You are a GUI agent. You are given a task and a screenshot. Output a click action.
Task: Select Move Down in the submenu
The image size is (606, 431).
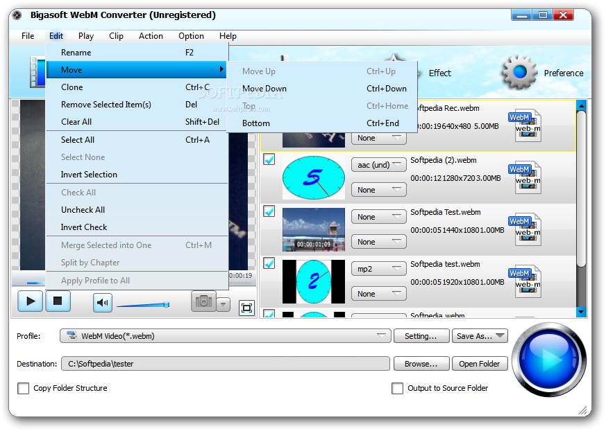pyautogui.click(x=322, y=89)
